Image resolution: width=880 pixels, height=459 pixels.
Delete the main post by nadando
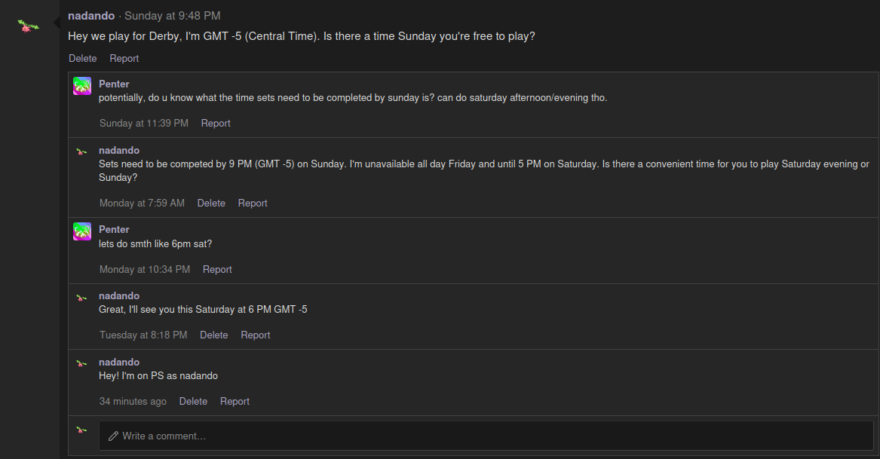click(x=83, y=58)
